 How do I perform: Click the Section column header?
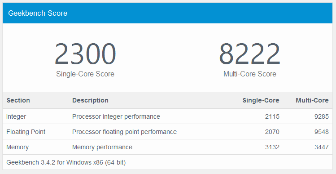[x=18, y=100]
